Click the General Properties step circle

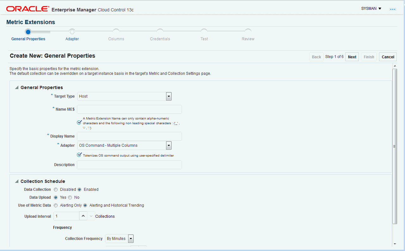(x=28, y=32)
